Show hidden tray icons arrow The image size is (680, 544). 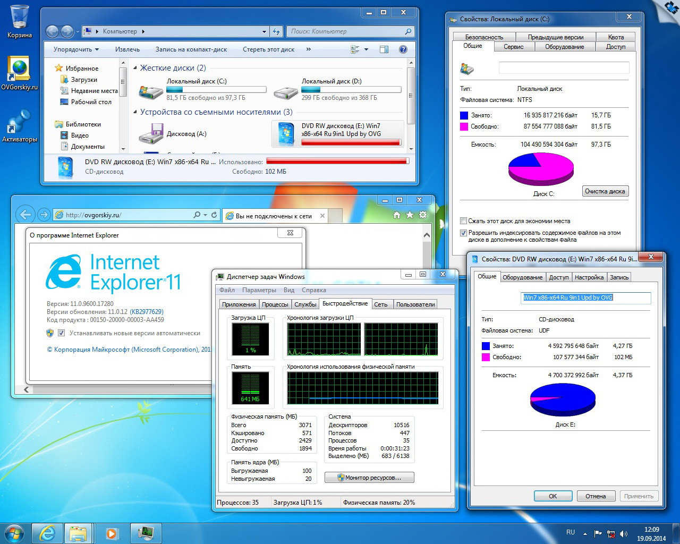(585, 534)
